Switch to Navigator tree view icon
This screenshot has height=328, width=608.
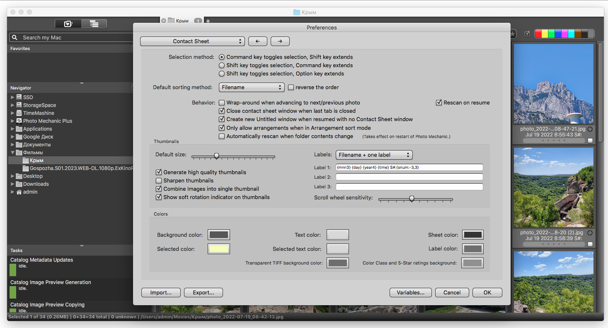pyautogui.click(x=94, y=24)
